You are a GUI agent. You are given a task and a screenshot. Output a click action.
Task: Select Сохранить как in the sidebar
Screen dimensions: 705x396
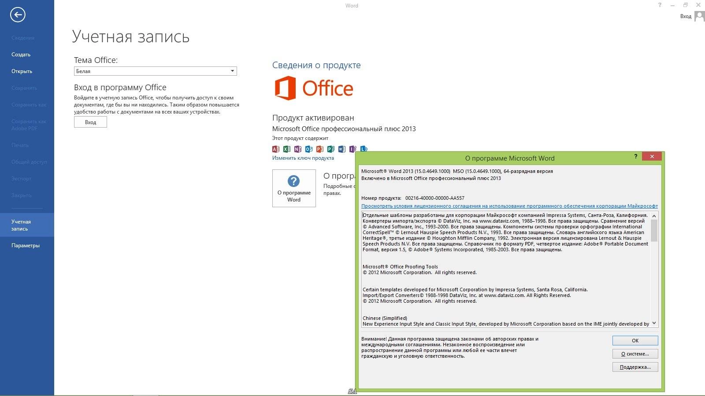(29, 105)
